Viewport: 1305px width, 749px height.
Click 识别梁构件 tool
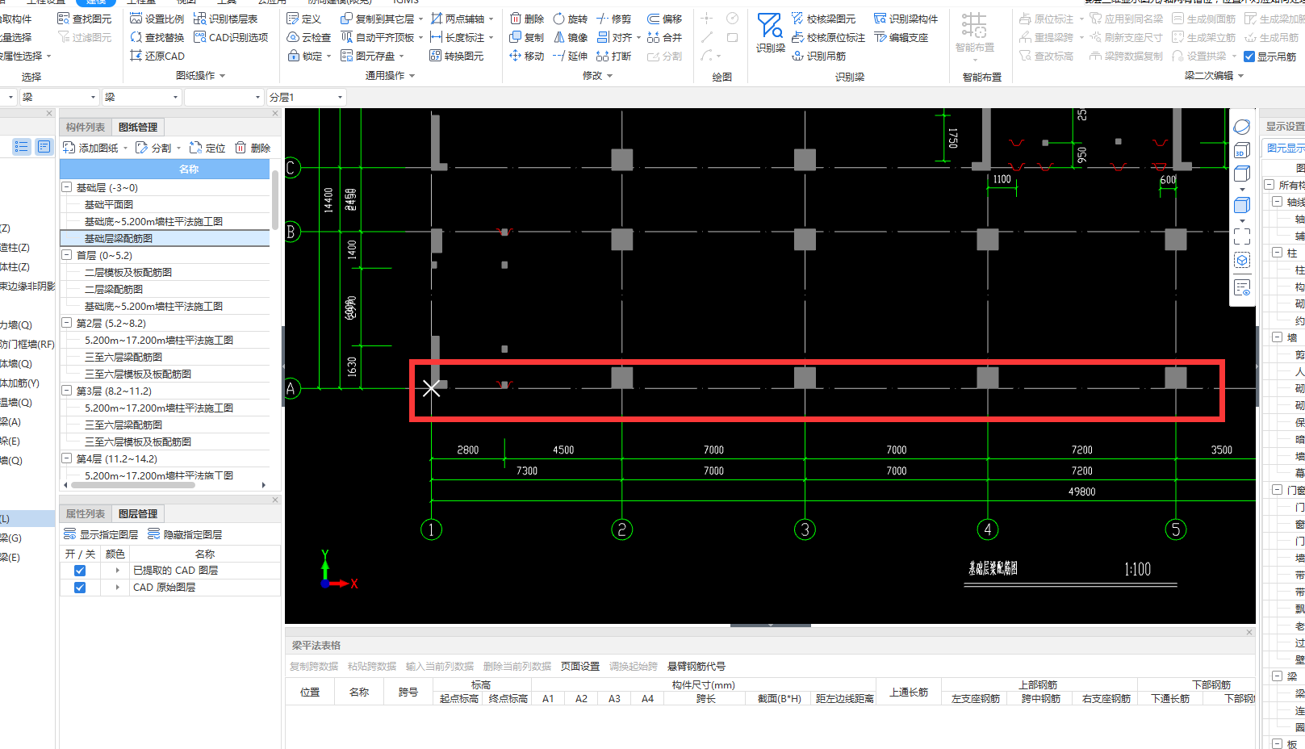[x=906, y=19]
